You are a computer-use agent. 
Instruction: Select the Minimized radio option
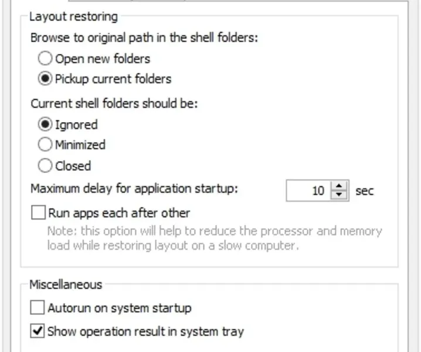click(45, 144)
